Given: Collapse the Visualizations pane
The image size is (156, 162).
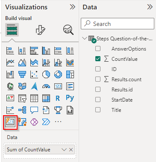Looking at the screenshot, I should click(x=73, y=7).
